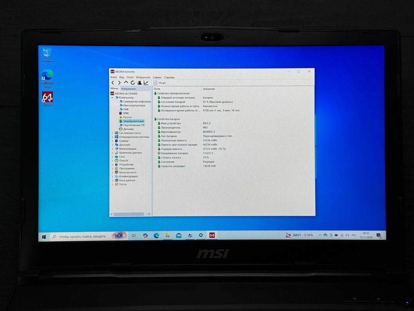Open the Избранное menu in menu bar
This screenshot has height=311, width=414.
click(x=143, y=77)
